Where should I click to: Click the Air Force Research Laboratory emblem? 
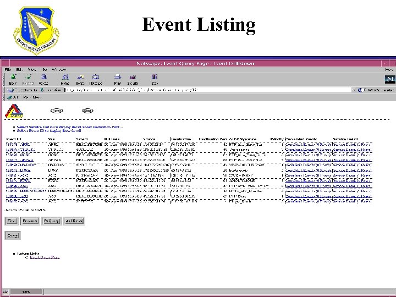tap(37, 31)
